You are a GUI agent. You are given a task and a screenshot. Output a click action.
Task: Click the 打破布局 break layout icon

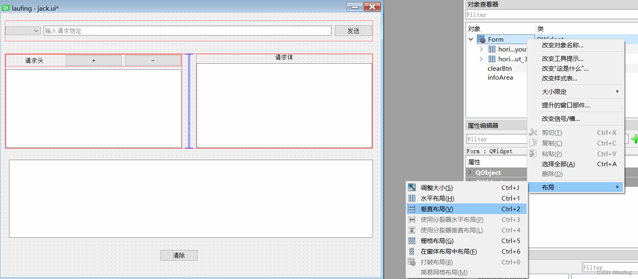pos(411,262)
